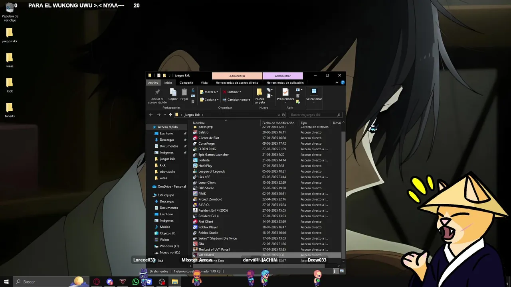Select Objetos 3D in navigation pane

click(167, 234)
